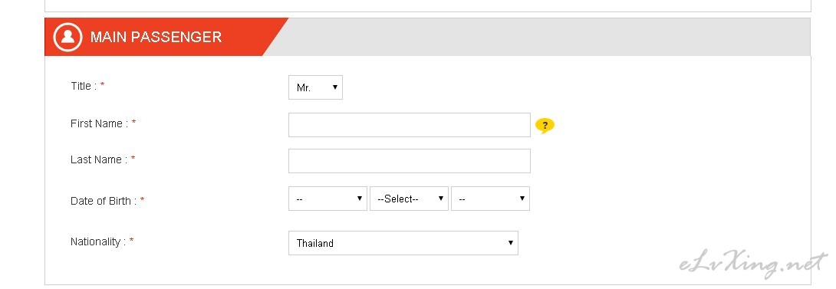Click the Nationality field label
This screenshot has width=836, height=289.
coord(98,241)
